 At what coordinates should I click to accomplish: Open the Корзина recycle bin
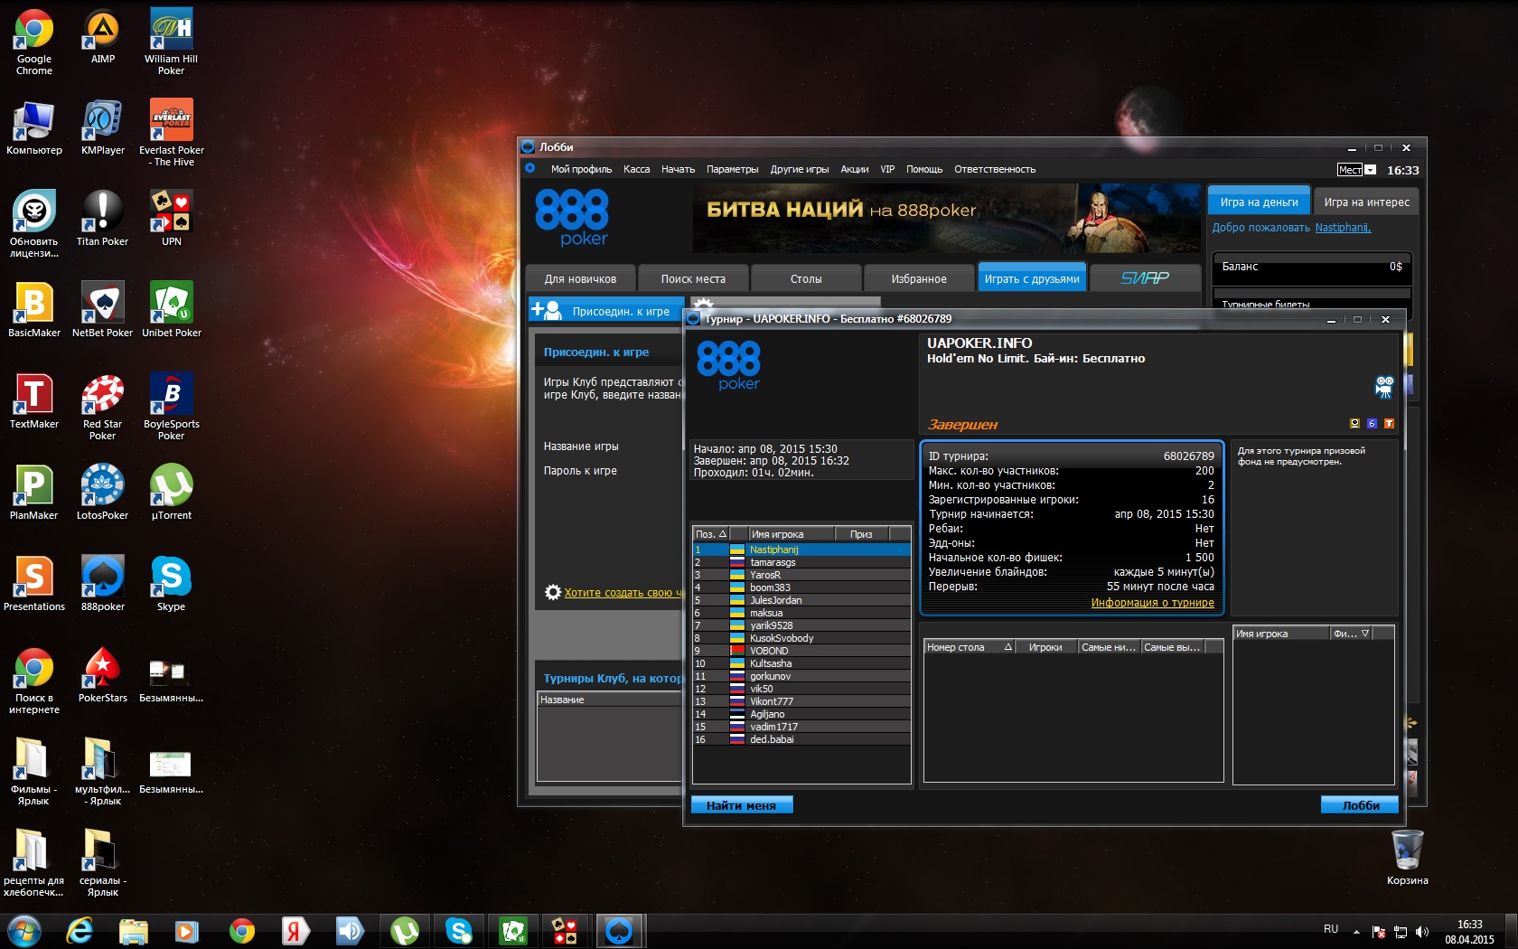(1408, 857)
